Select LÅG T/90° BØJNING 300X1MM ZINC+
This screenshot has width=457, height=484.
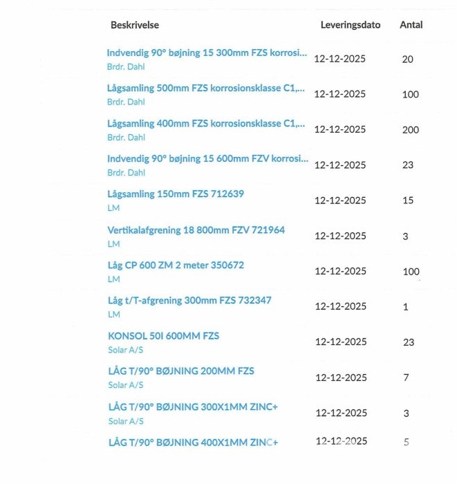click(x=193, y=407)
